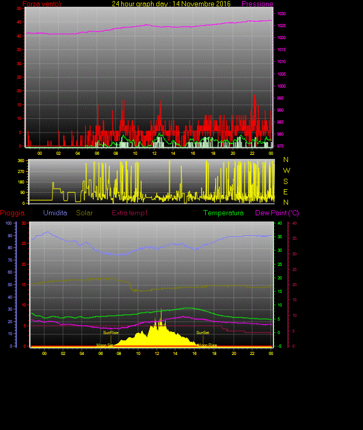Click the "SunSet" marker label
Screen dimensions: 363x430
click(203, 333)
